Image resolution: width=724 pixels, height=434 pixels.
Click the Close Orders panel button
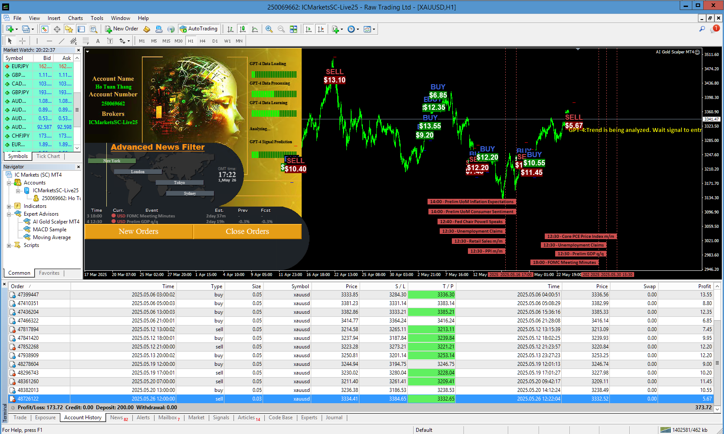point(247,231)
